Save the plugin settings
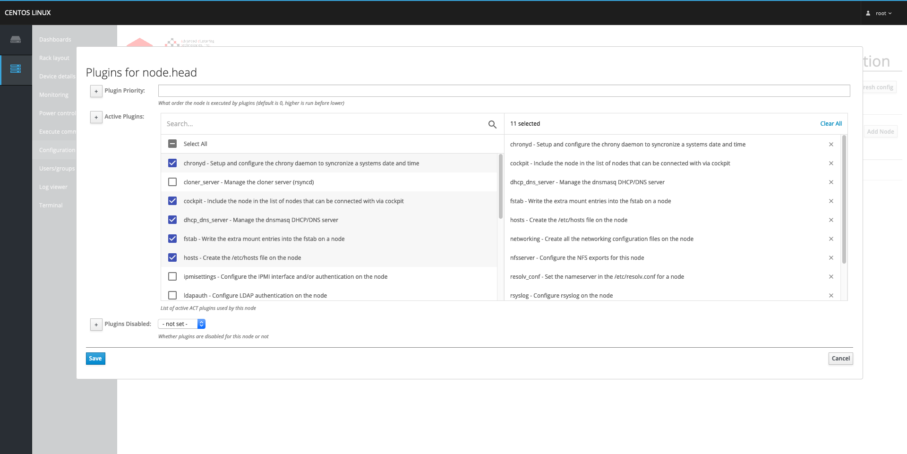Image resolution: width=907 pixels, height=454 pixels. point(95,359)
